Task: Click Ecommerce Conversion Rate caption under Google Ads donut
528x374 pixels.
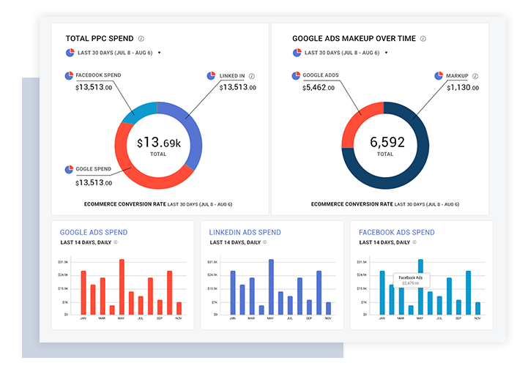Action: click(x=385, y=204)
